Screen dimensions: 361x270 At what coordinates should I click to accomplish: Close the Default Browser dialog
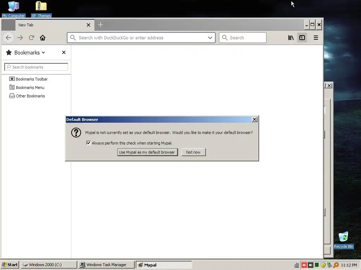(255, 120)
